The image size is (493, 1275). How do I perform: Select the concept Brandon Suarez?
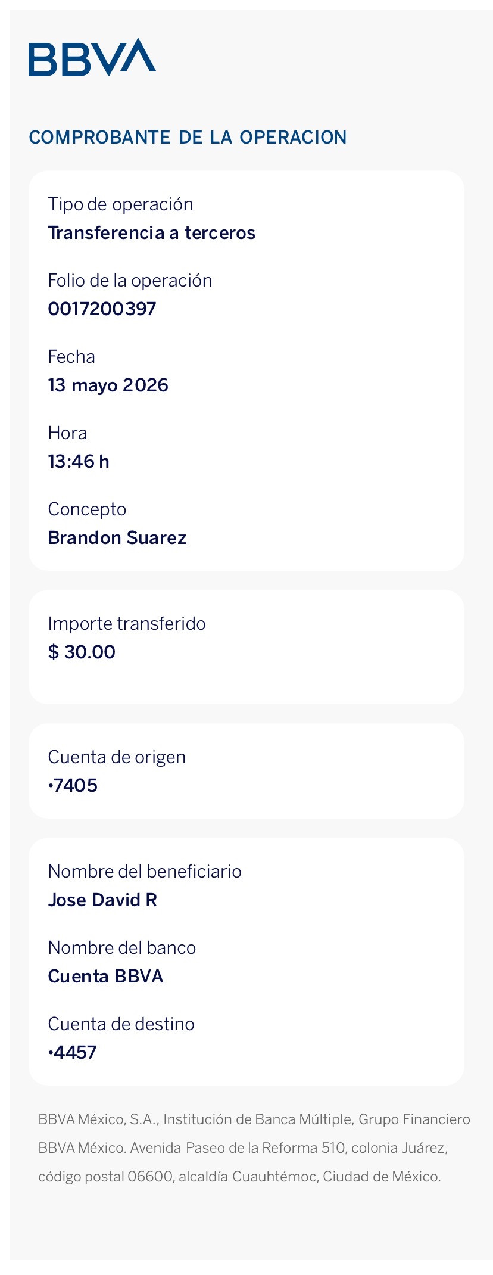point(117,538)
